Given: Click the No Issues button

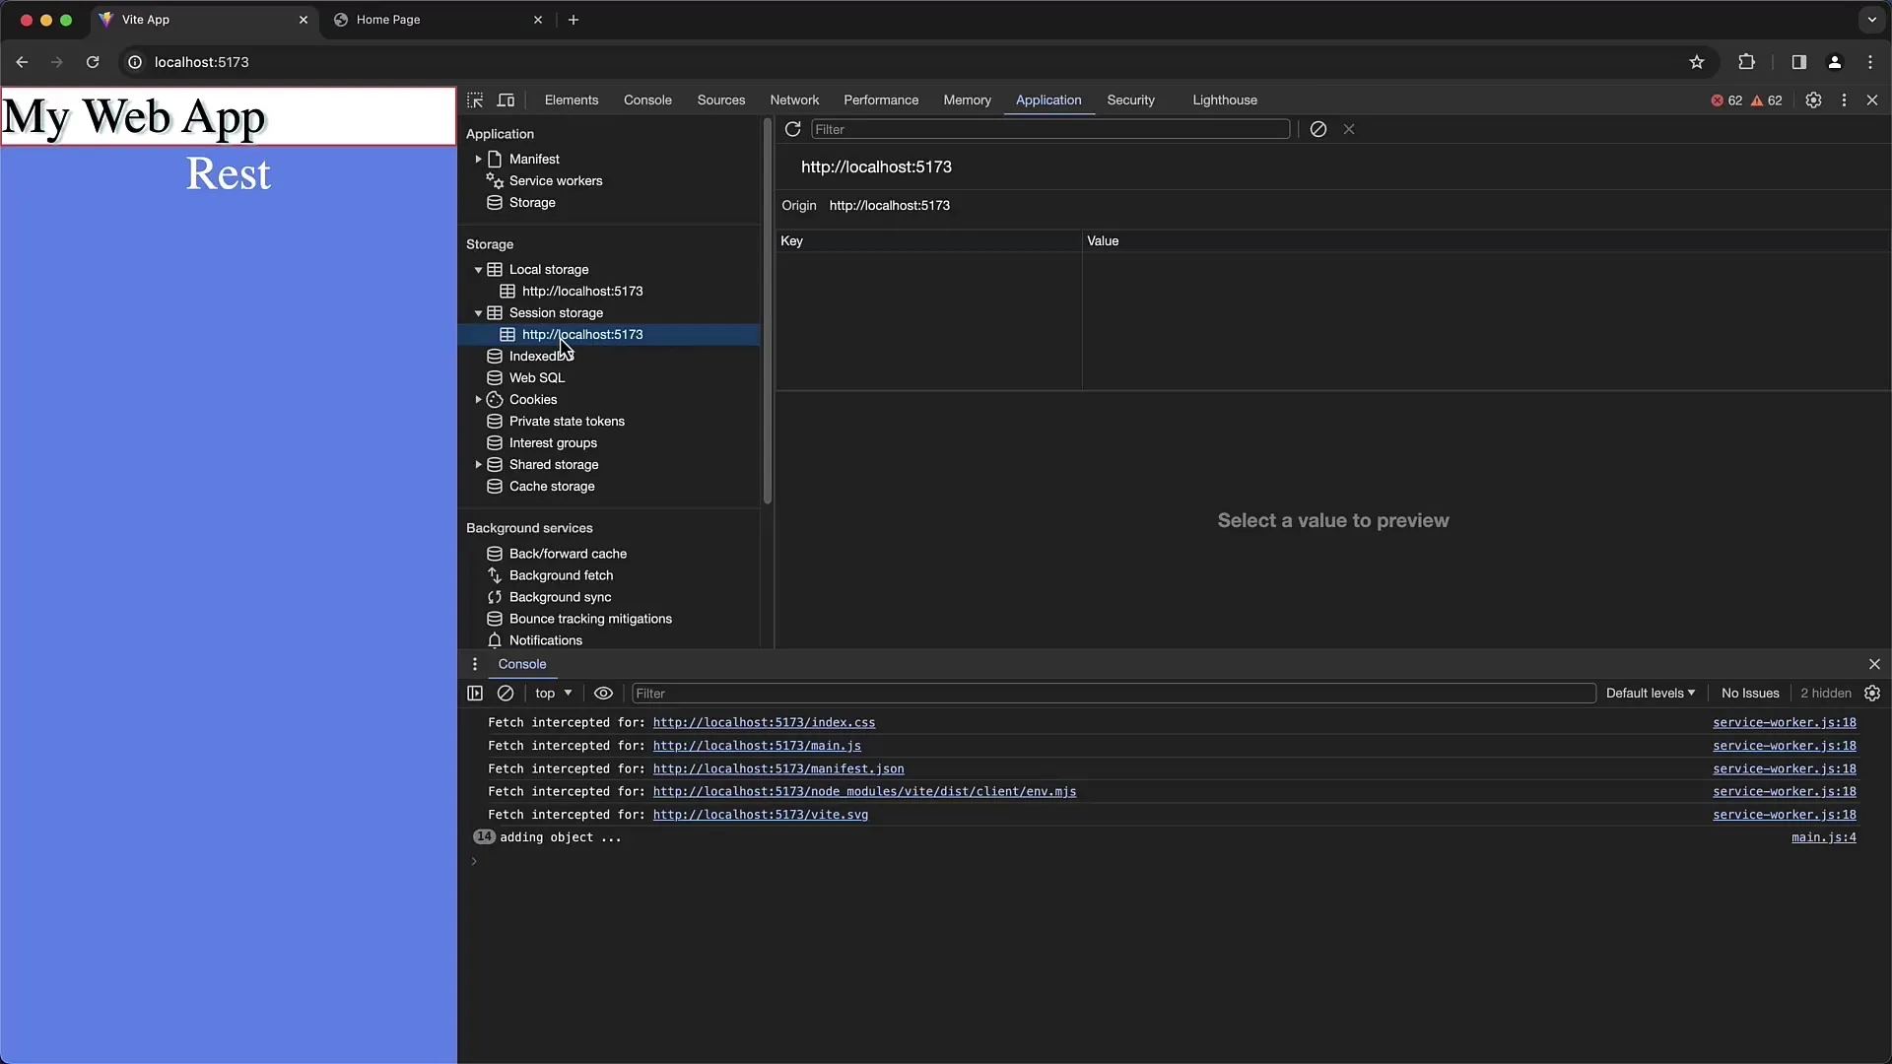Looking at the screenshot, I should pos(1750,694).
